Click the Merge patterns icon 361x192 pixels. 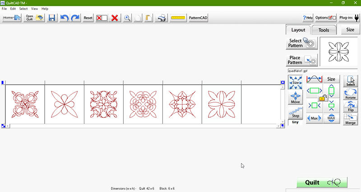350,119
